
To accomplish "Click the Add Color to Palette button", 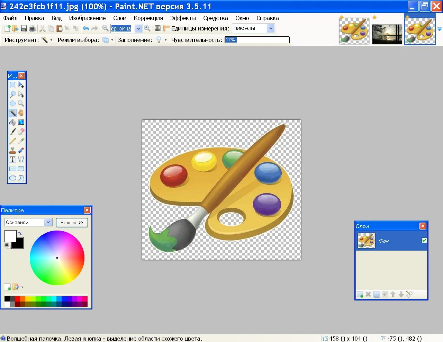I will pos(7,287).
